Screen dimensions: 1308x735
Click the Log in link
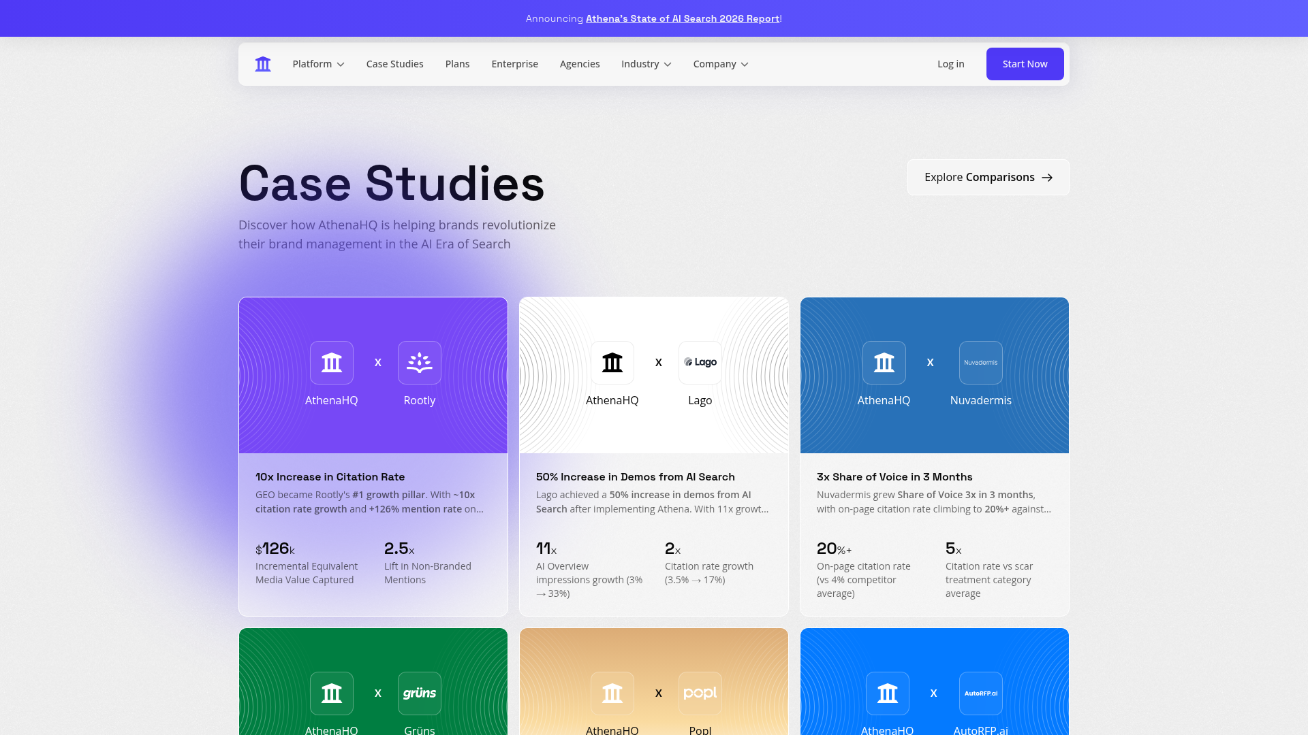pyautogui.click(x=950, y=64)
